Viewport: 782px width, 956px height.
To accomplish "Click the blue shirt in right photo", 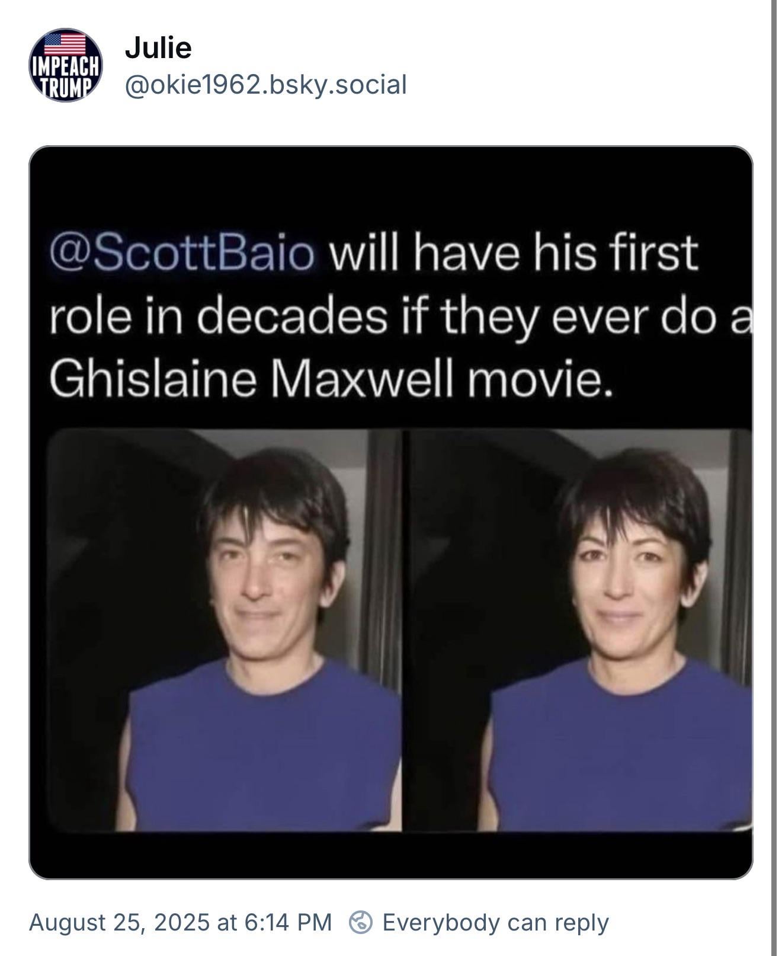I will [x=619, y=747].
